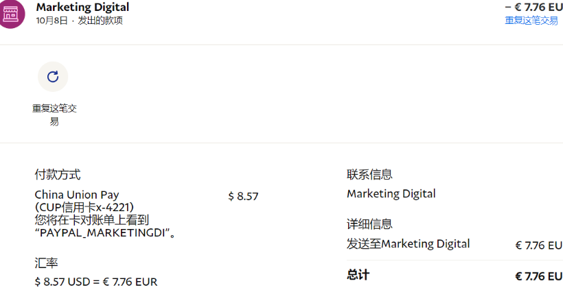This screenshot has height=290, width=563.
Task: Click the 汇率 heading
Action: [46, 263]
